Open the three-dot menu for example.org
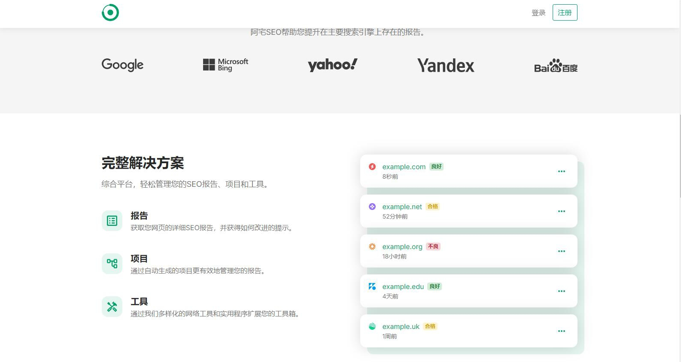The width and height of the screenshot is (681, 362). pyautogui.click(x=561, y=251)
